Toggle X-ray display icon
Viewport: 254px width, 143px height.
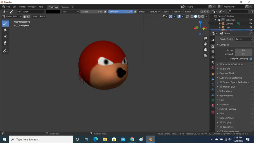point(187,16)
